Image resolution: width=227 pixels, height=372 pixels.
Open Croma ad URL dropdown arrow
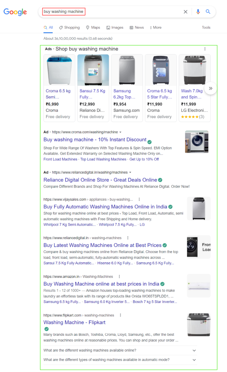pos(120,132)
